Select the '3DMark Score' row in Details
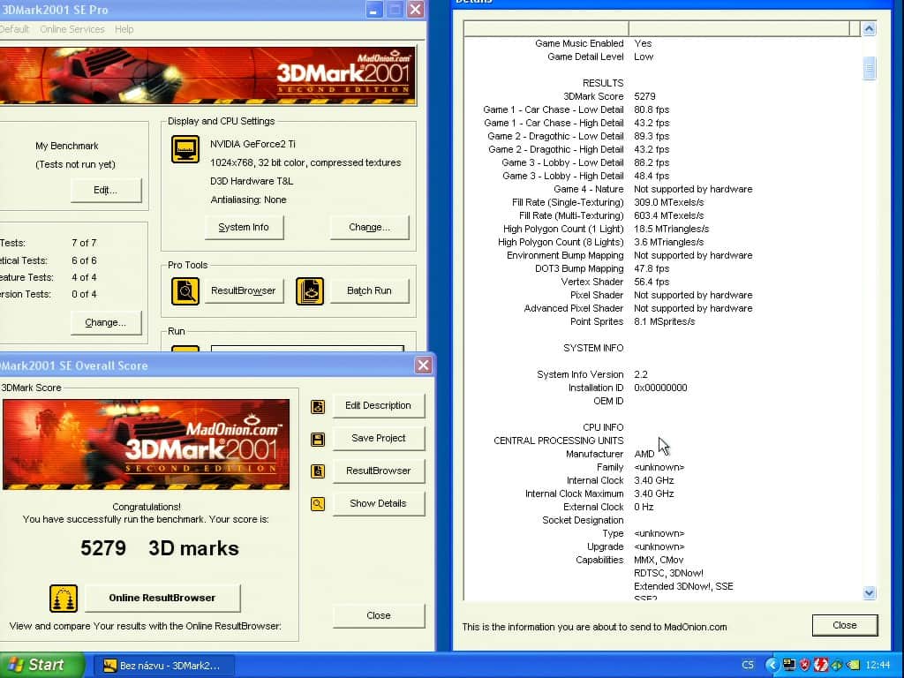Viewport: 904px width, 678px height. coord(660,96)
